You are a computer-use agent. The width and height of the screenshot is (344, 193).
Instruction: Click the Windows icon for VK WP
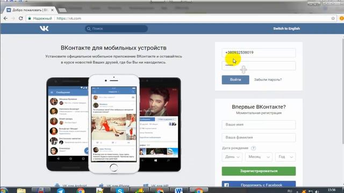click(146, 185)
